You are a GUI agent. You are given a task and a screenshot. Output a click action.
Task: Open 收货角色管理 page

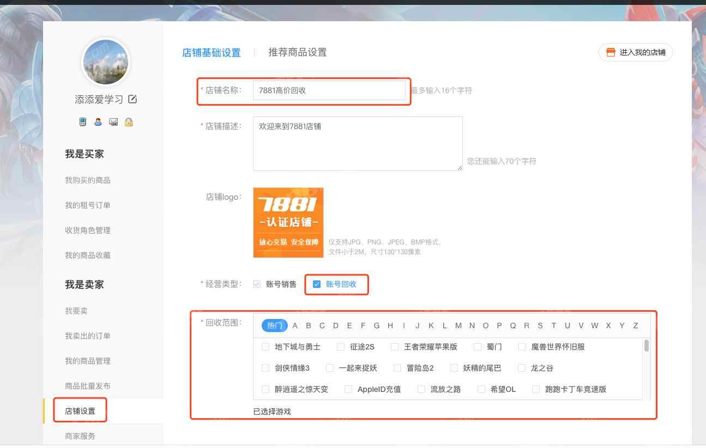tap(88, 230)
